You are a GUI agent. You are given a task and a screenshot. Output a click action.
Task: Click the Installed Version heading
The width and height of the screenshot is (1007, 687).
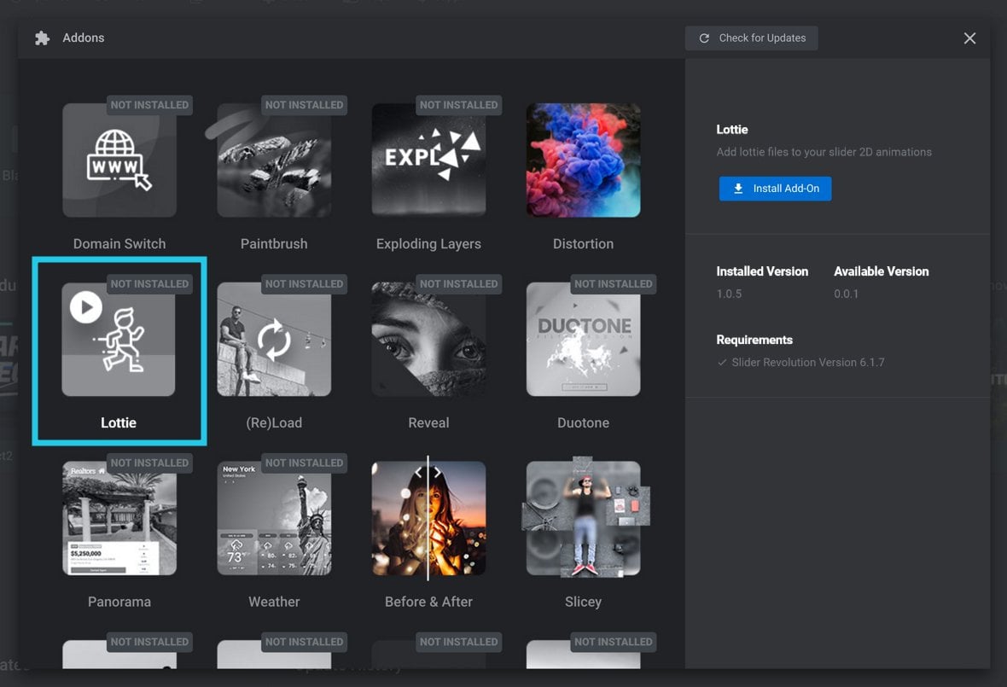click(762, 271)
